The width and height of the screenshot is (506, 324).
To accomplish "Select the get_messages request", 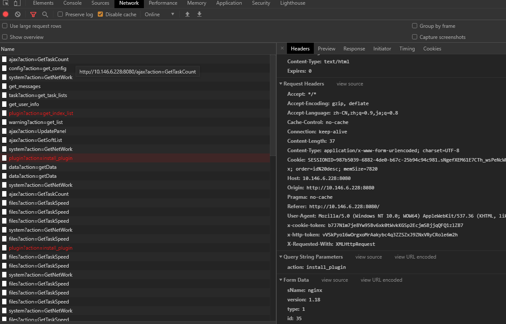I will 135,86.
